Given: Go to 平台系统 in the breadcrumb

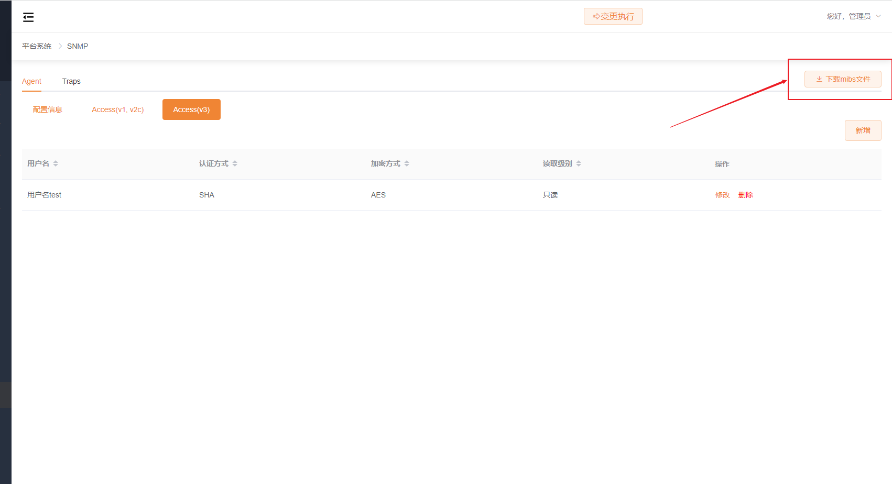Looking at the screenshot, I should pyautogui.click(x=37, y=46).
